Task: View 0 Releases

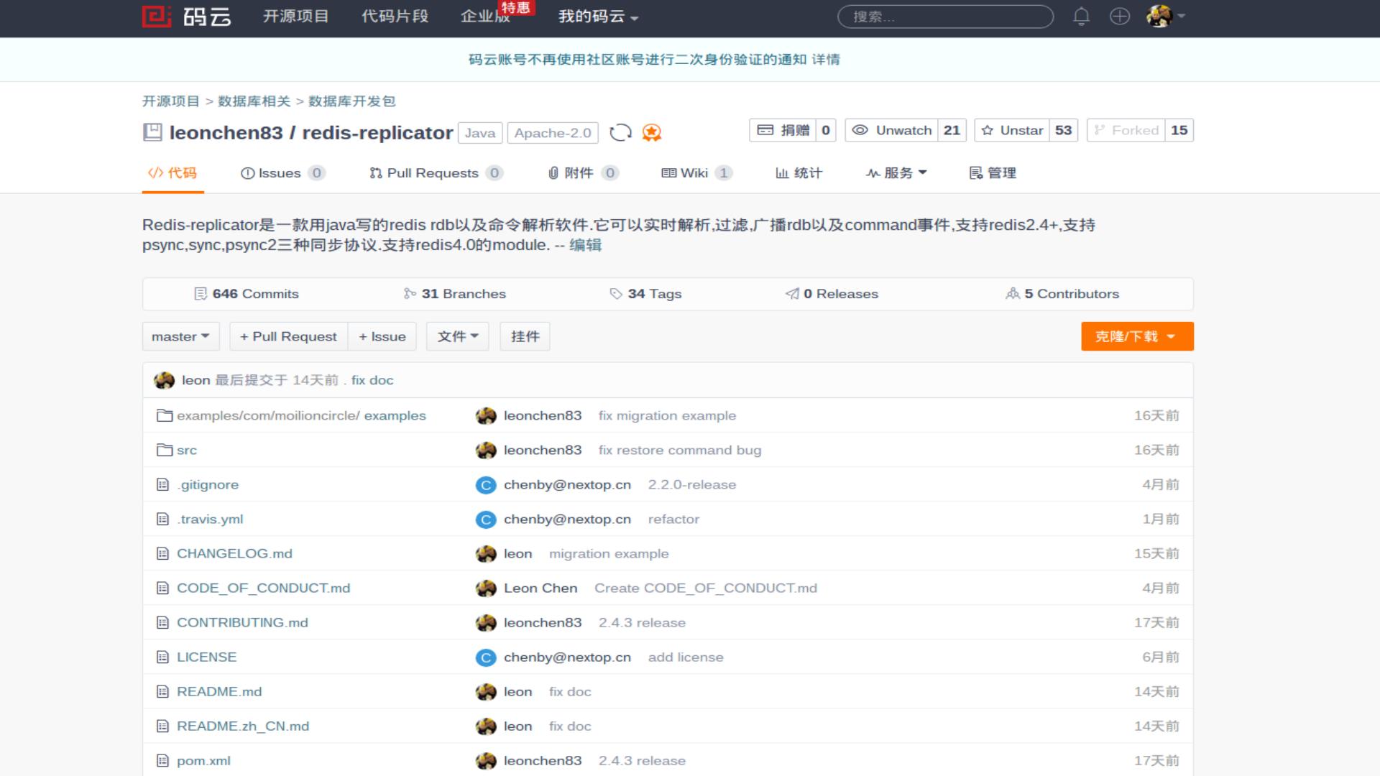Action: pyautogui.click(x=832, y=294)
